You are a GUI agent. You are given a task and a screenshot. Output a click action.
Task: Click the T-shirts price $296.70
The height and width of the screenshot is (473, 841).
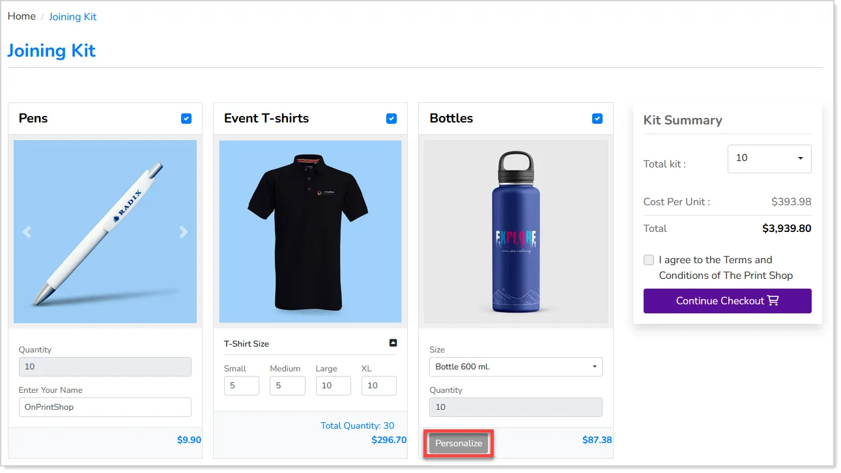[x=389, y=440]
